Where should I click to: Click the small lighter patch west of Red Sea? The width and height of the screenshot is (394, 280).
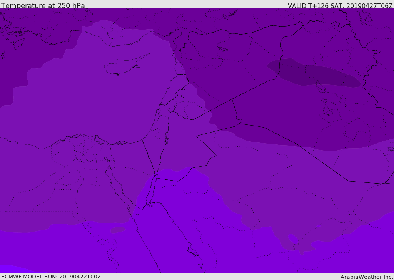(118, 230)
